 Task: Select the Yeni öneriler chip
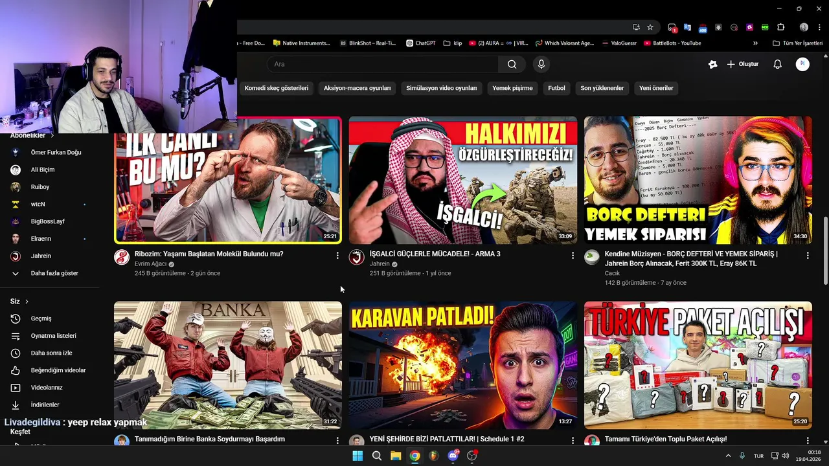point(656,88)
